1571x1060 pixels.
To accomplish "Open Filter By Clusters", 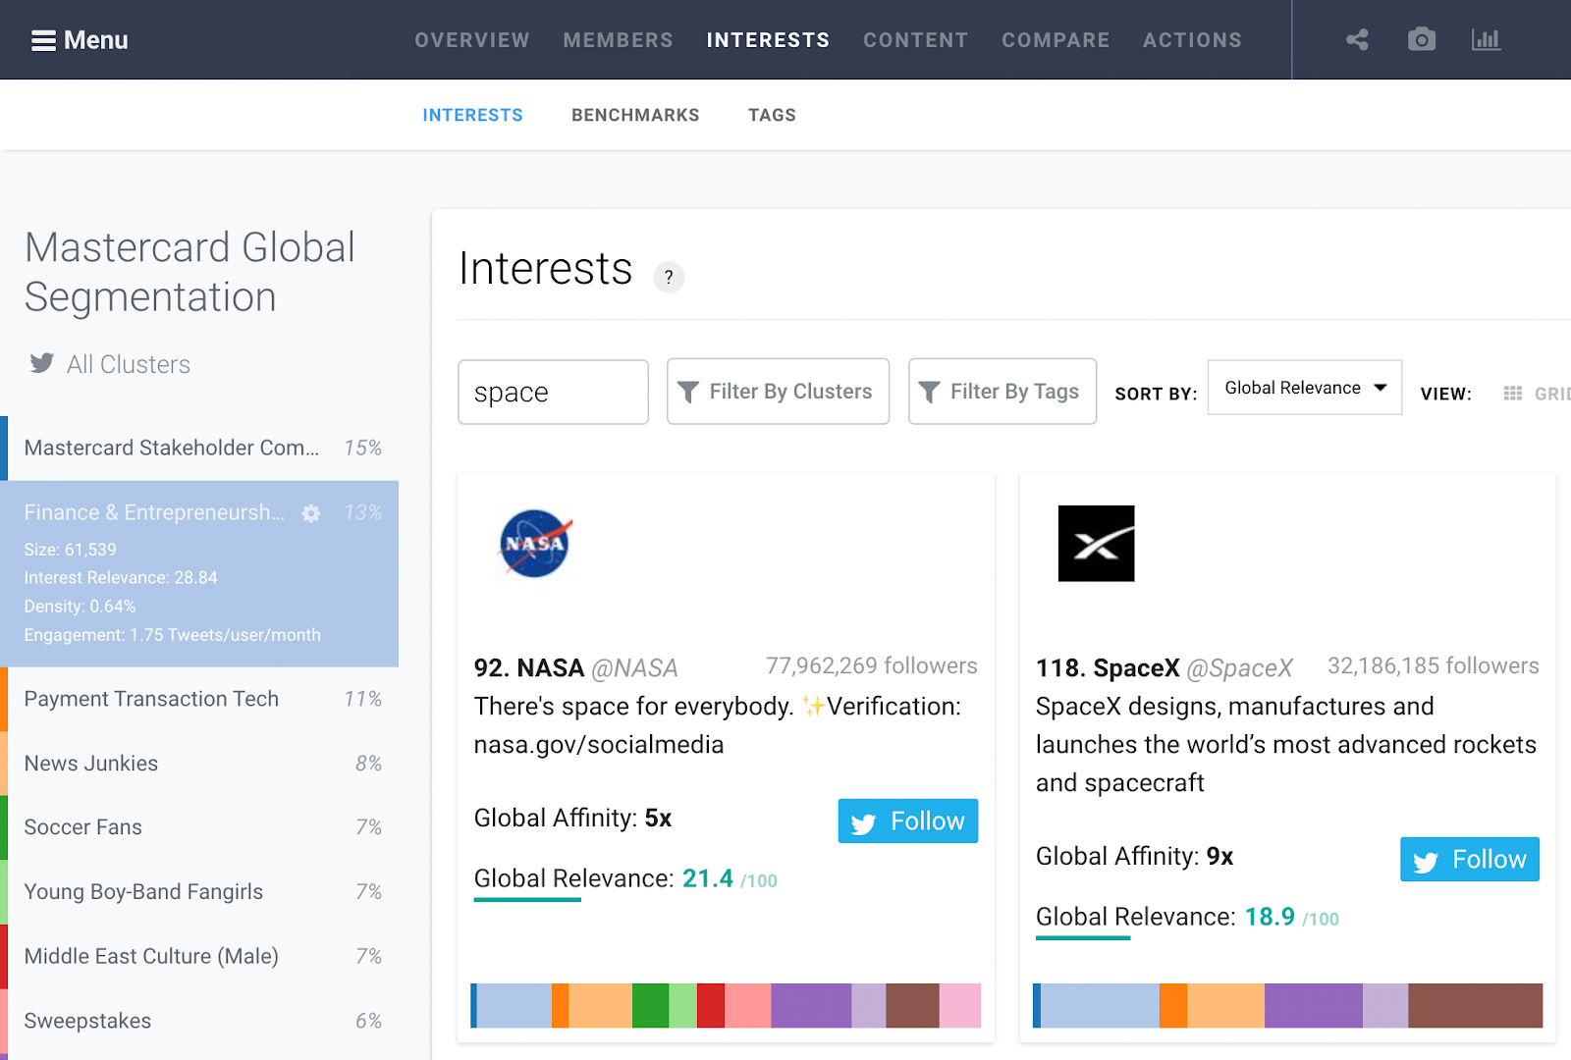I will [x=778, y=392].
